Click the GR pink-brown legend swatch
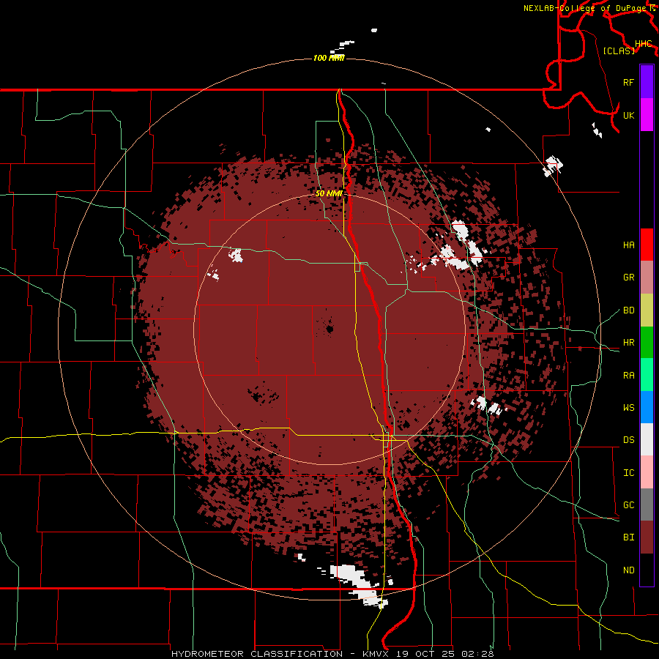This screenshot has height=659, width=659. click(x=647, y=278)
